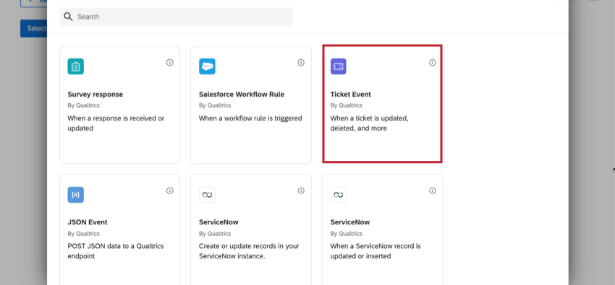Pick the Ticket Event card title

[x=351, y=95]
